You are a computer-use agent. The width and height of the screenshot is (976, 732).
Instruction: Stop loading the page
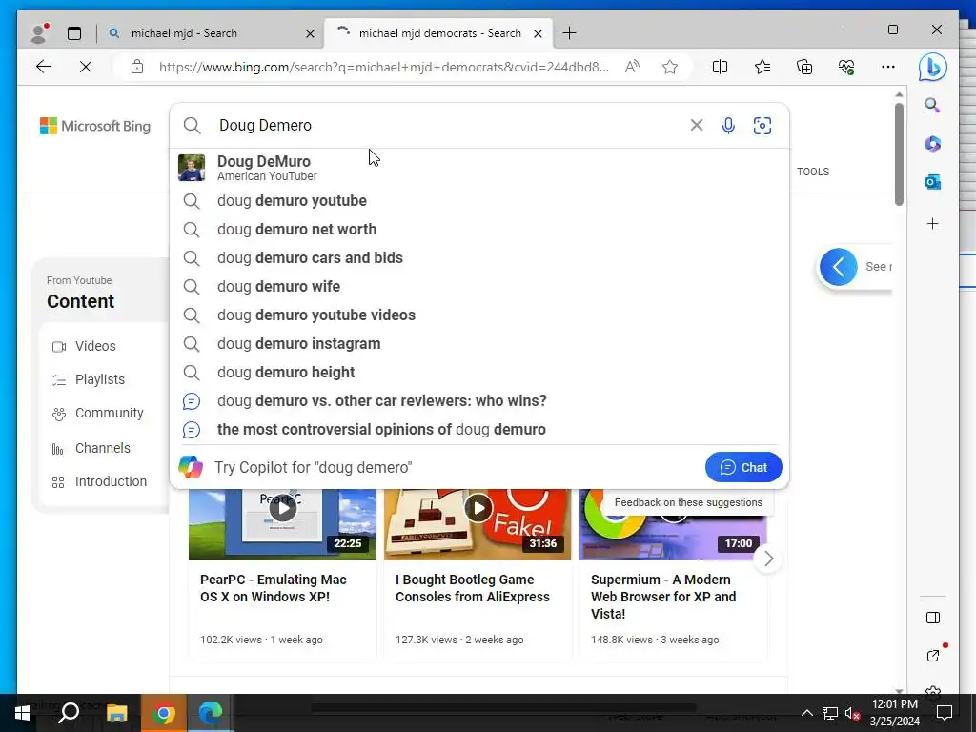click(86, 67)
